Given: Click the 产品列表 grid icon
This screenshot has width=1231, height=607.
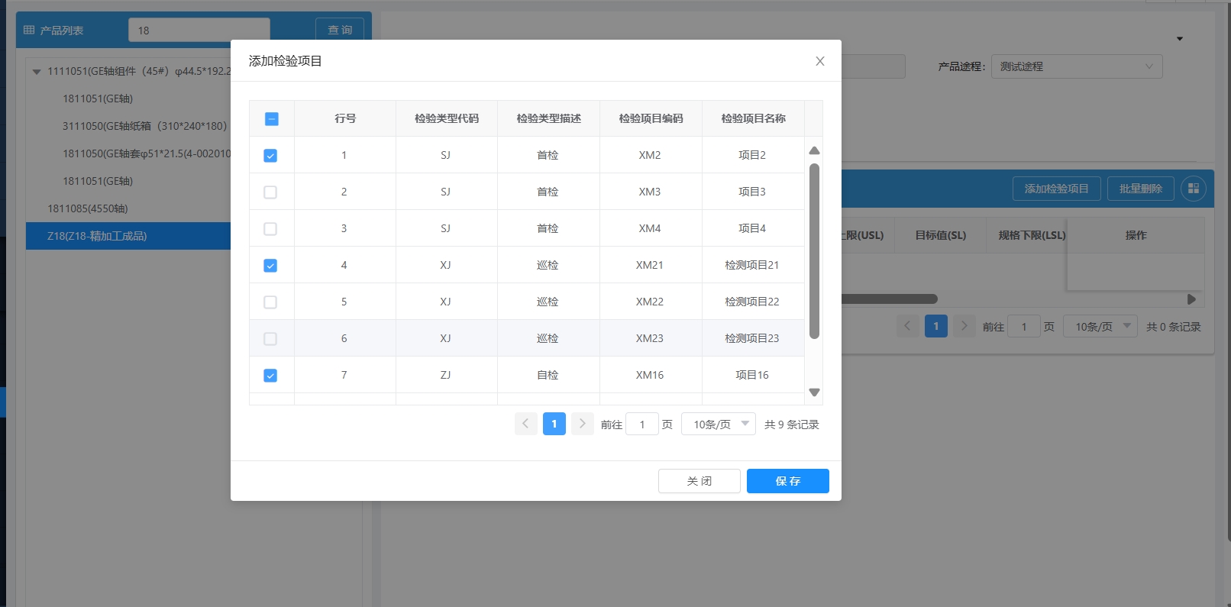Looking at the screenshot, I should click(x=29, y=30).
